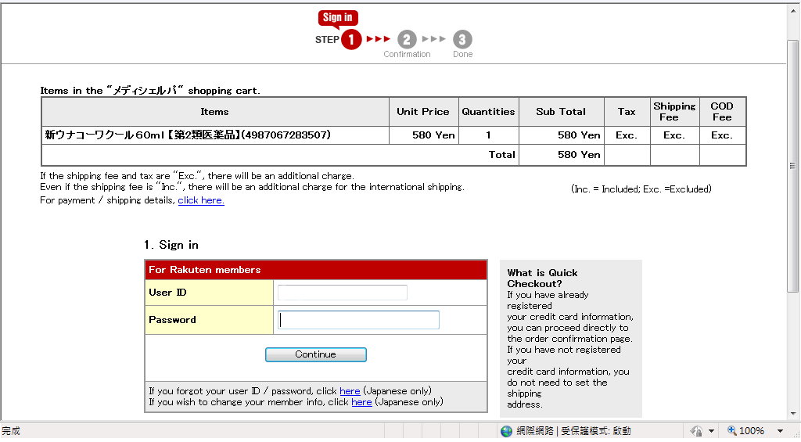Click the internet zone globe icon
The width and height of the screenshot is (801, 442).
[x=506, y=431]
